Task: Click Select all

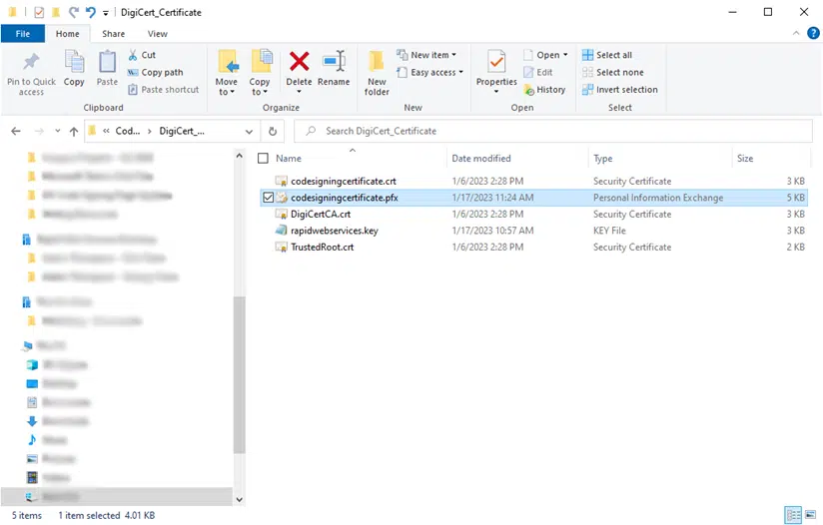Action: (607, 55)
